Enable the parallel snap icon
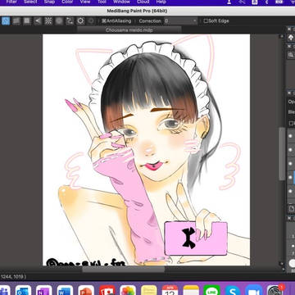This screenshot has width=295, height=295. coord(16,21)
